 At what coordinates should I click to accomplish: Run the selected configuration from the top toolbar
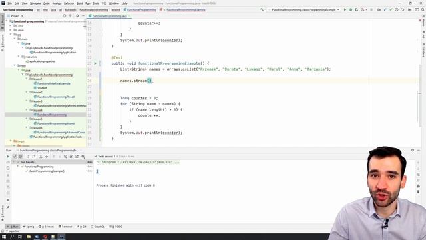pyautogui.click(x=345, y=9)
